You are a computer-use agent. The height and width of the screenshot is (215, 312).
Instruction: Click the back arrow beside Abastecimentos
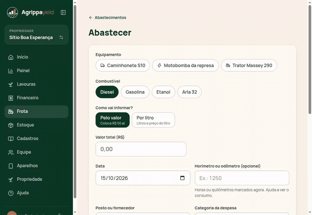91,18
